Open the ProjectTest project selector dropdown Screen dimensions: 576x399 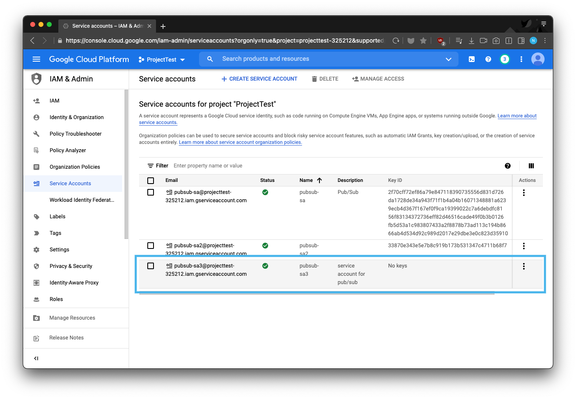coord(162,60)
